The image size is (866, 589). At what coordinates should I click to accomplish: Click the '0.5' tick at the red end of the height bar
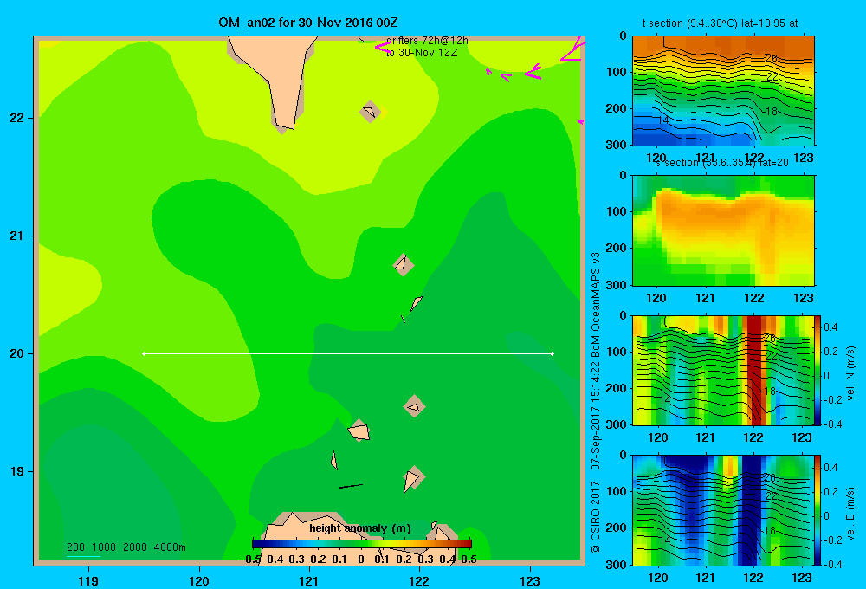[x=469, y=560]
